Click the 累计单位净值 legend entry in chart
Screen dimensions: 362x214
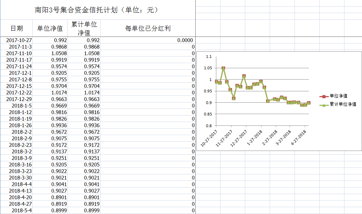[x=343, y=104]
